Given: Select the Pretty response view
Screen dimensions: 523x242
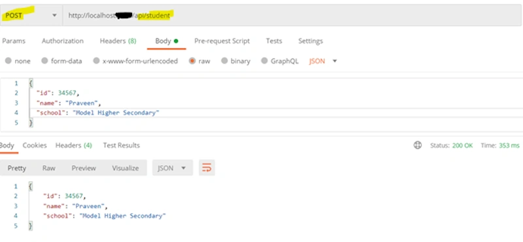Looking at the screenshot, I should click(17, 168).
